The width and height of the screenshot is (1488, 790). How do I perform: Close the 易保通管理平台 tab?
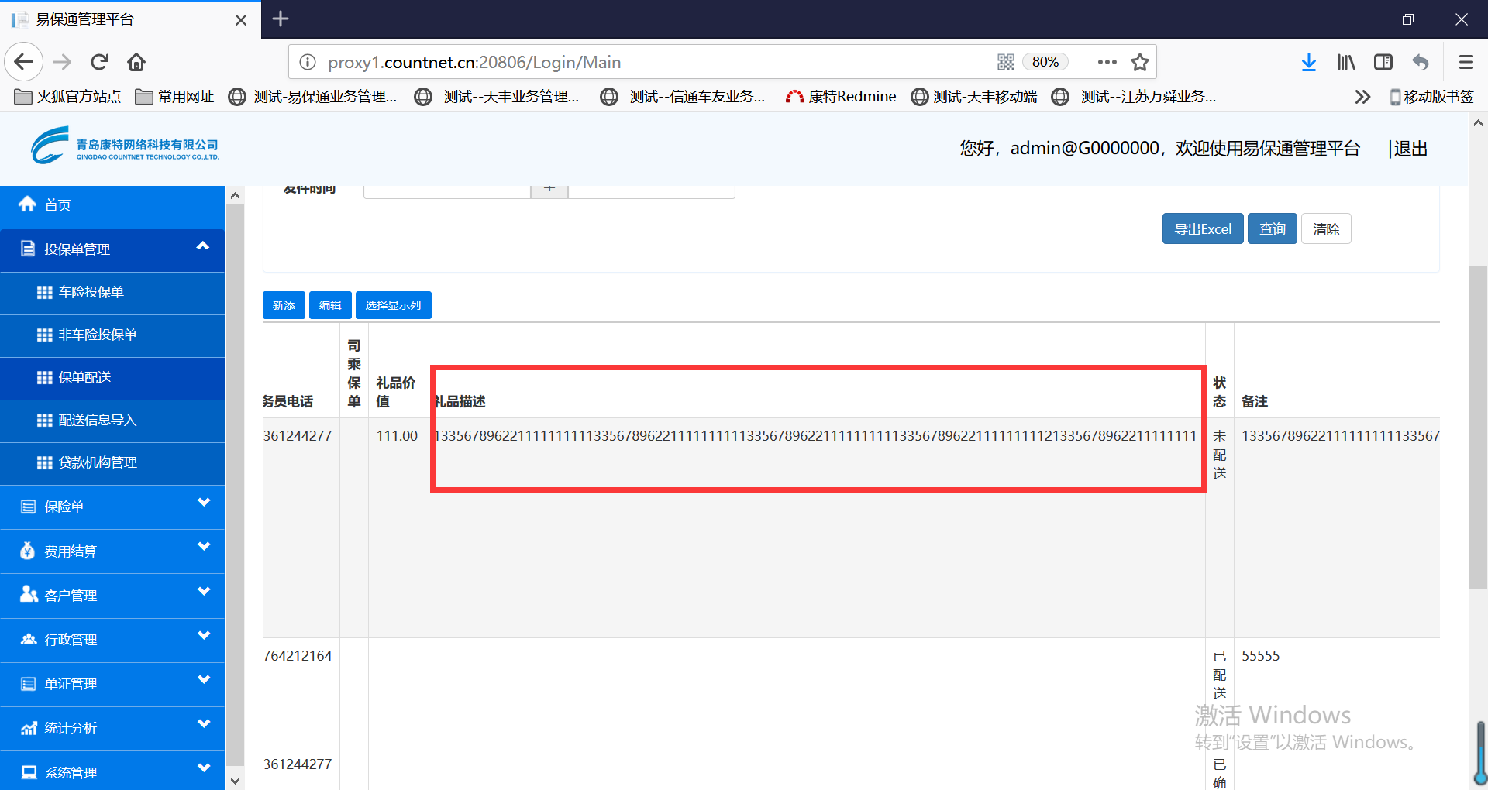click(x=241, y=19)
